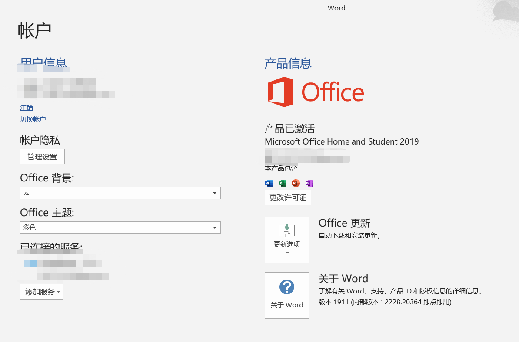This screenshot has width=519, height=342.
Task: Click the Office 更新 heading
Action: 344,223
